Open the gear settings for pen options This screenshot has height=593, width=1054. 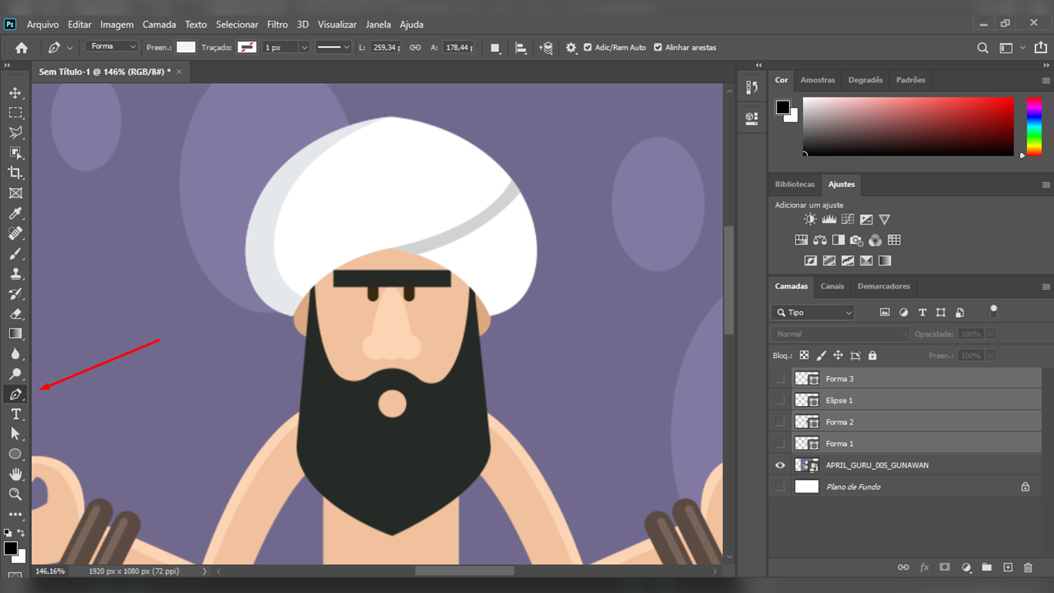pyautogui.click(x=571, y=48)
